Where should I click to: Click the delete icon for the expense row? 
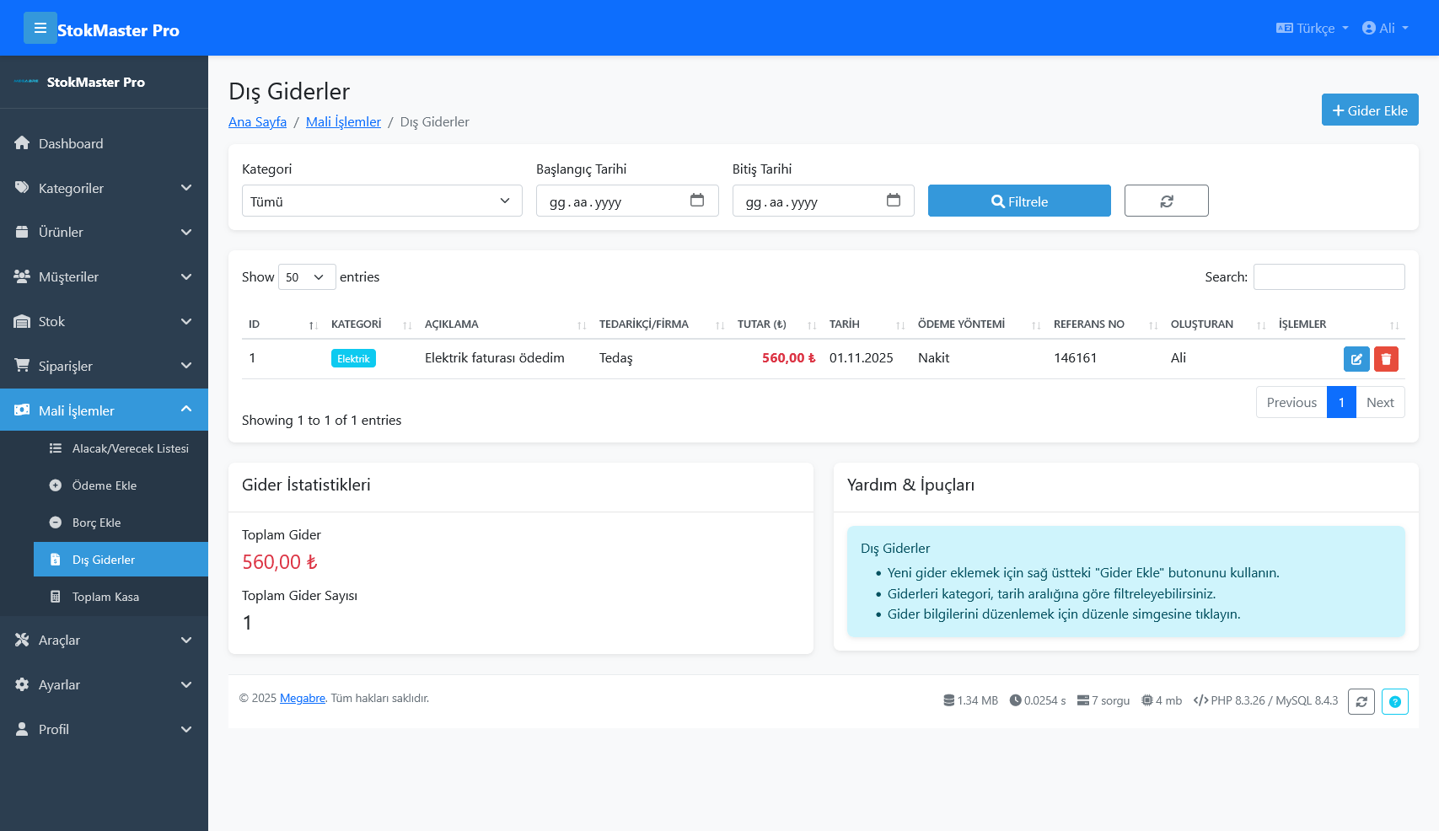[1386, 358]
